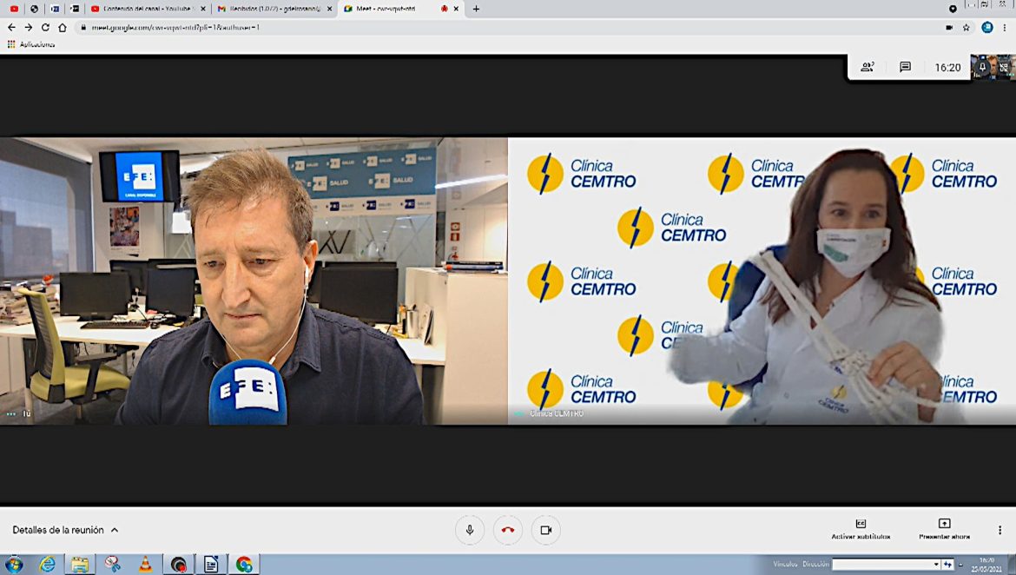Open Chrome's three-dot menu

(x=1005, y=27)
